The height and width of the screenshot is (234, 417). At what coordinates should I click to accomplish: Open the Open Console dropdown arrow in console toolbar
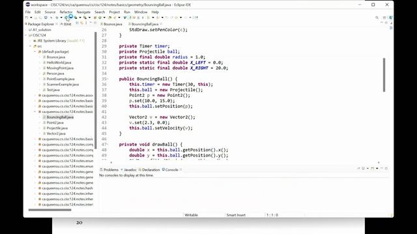click(x=377, y=168)
